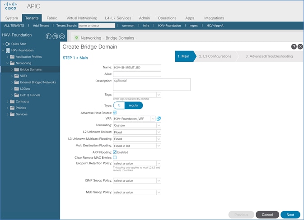Click the VRFs folder icon
Screen dimensions: 304x220
pyautogui.click(x=17, y=76)
